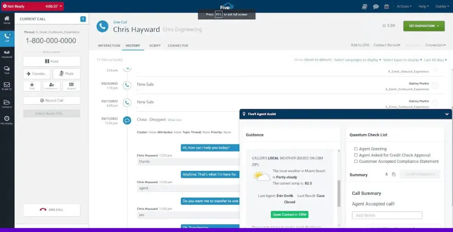Click the phone number 1-800-000-0000

coord(51,41)
